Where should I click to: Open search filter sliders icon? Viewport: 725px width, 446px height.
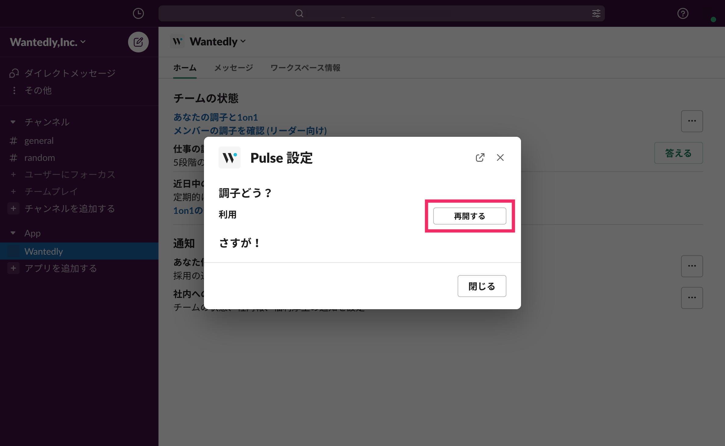pos(596,13)
